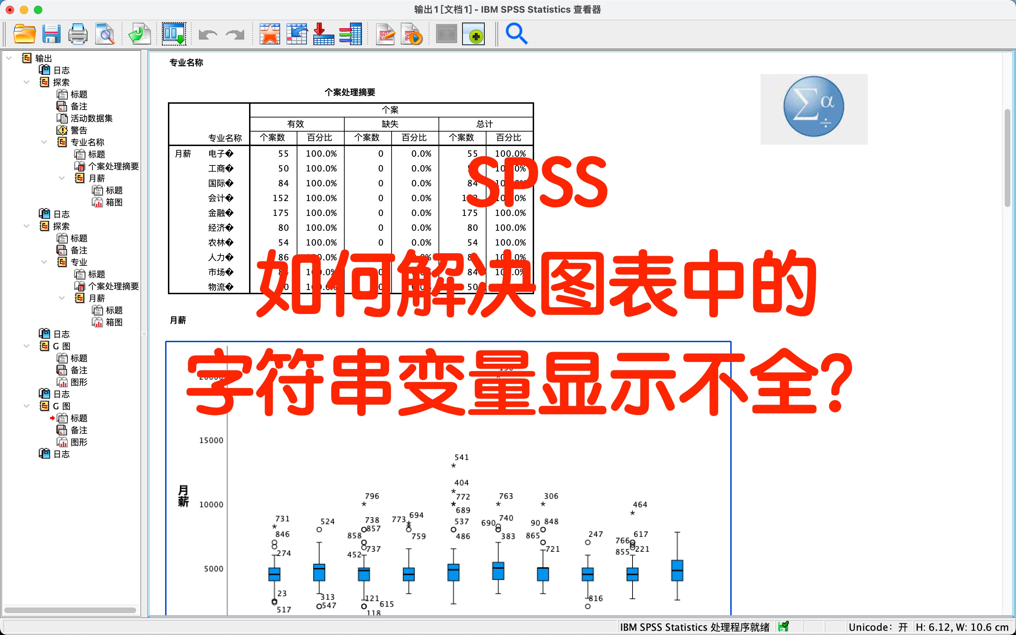The image size is (1016, 635).
Task: Click the Go to Case toolbar icon
Action: 297,34
